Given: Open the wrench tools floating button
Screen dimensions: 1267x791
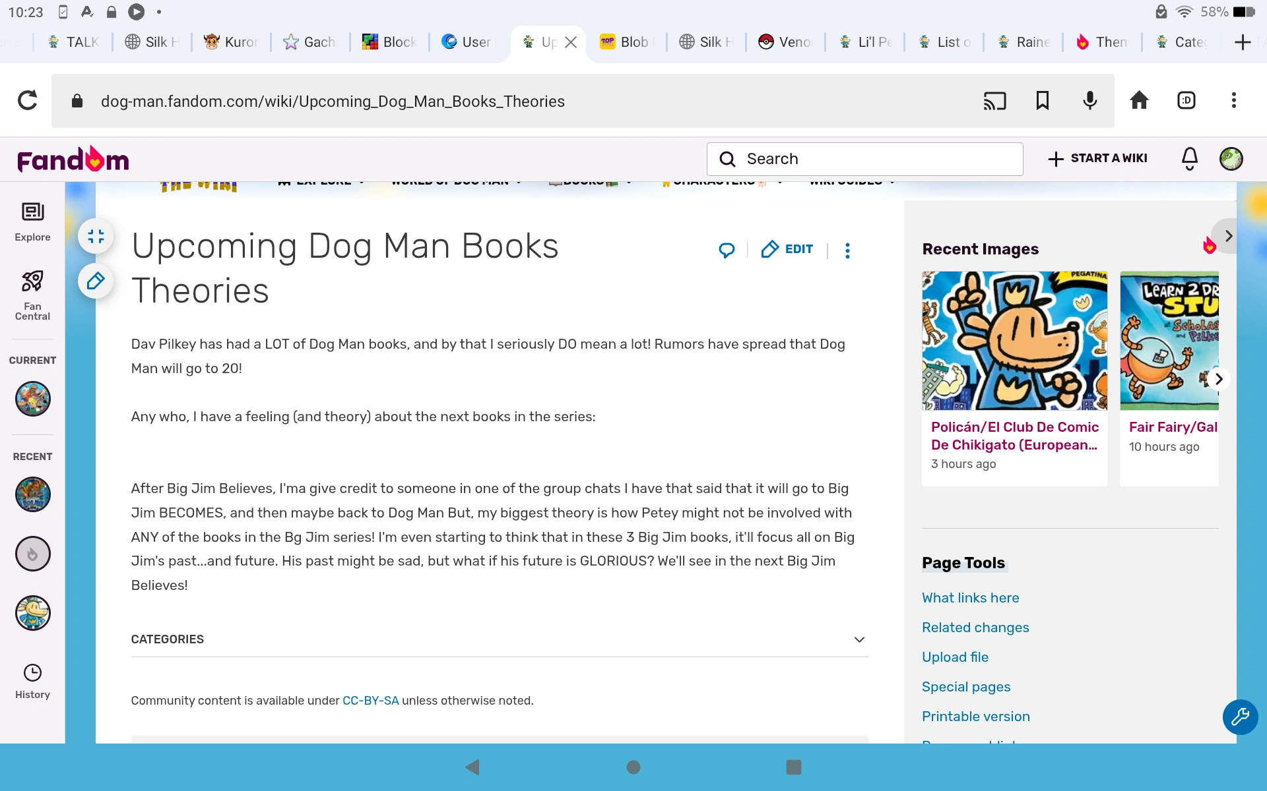Looking at the screenshot, I should coord(1240,717).
